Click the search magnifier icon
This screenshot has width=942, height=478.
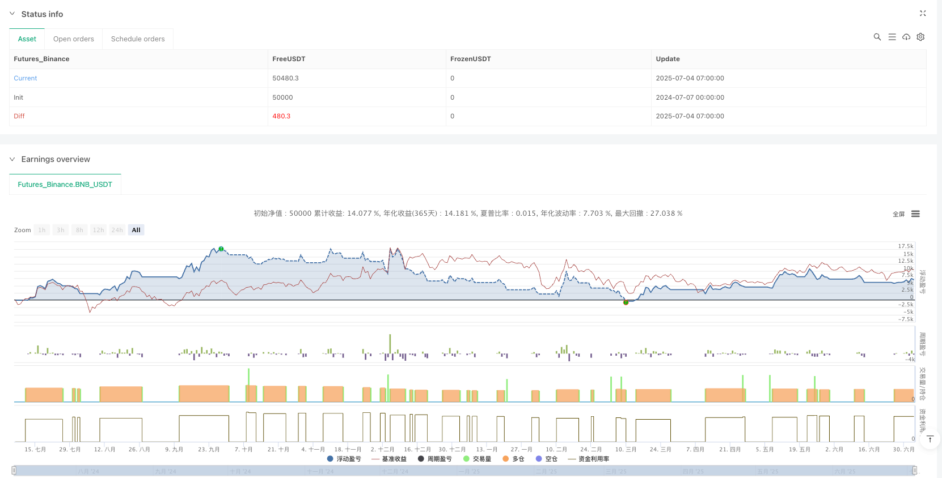coord(877,37)
